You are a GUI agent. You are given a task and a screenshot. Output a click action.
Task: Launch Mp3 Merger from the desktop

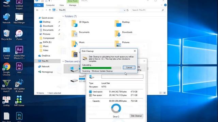pos(19,18)
